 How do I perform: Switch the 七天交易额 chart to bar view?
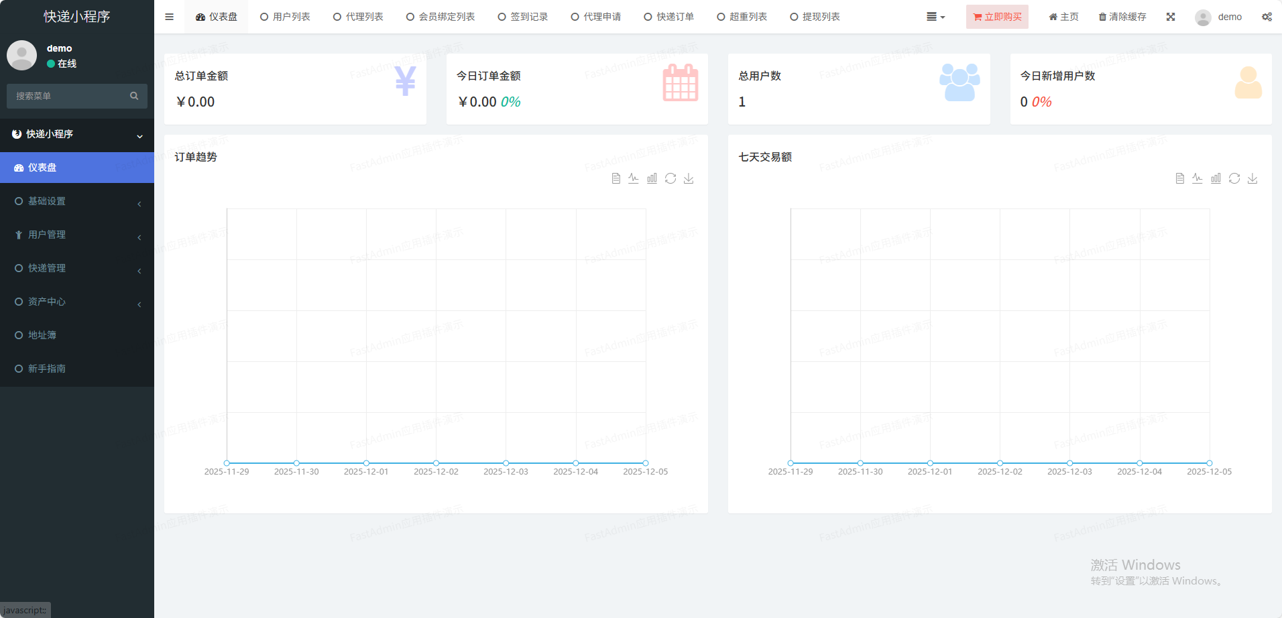click(1216, 178)
